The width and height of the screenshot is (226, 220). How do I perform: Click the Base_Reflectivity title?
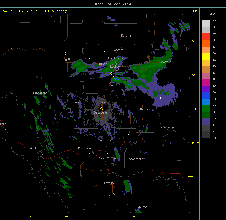[113, 4]
